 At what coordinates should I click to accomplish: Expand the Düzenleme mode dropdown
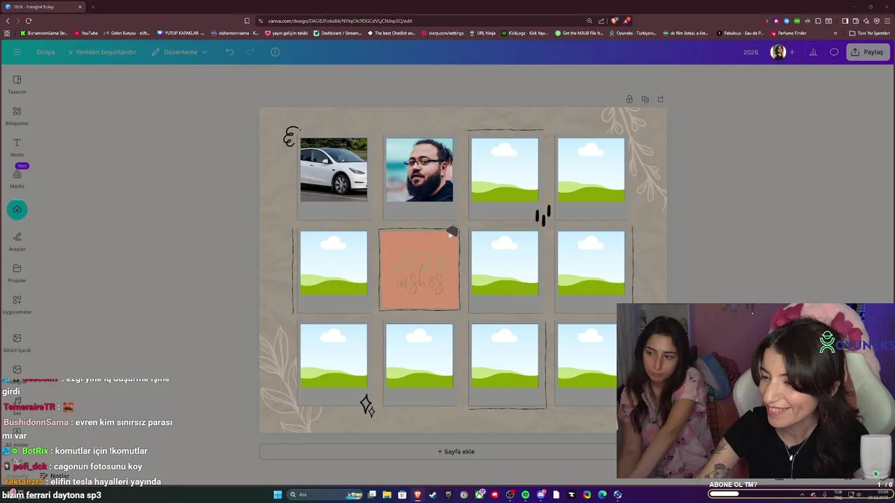click(x=180, y=52)
